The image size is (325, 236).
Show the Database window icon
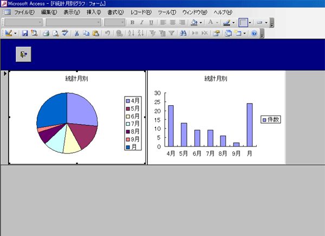(x=228, y=33)
